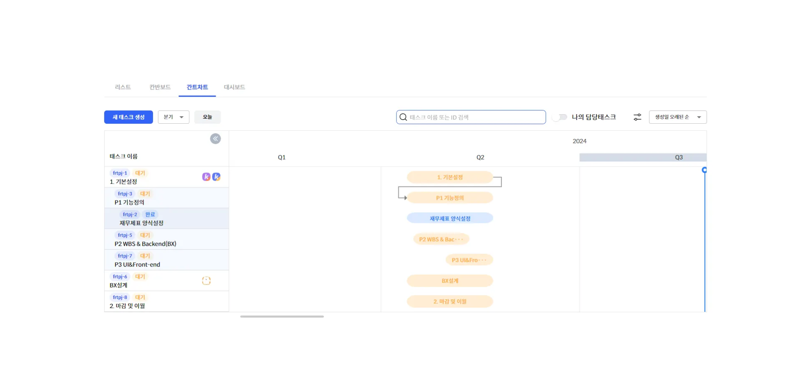The image size is (796, 377).
Task: Open the 분기 period dropdown
Action: [173, 117]
